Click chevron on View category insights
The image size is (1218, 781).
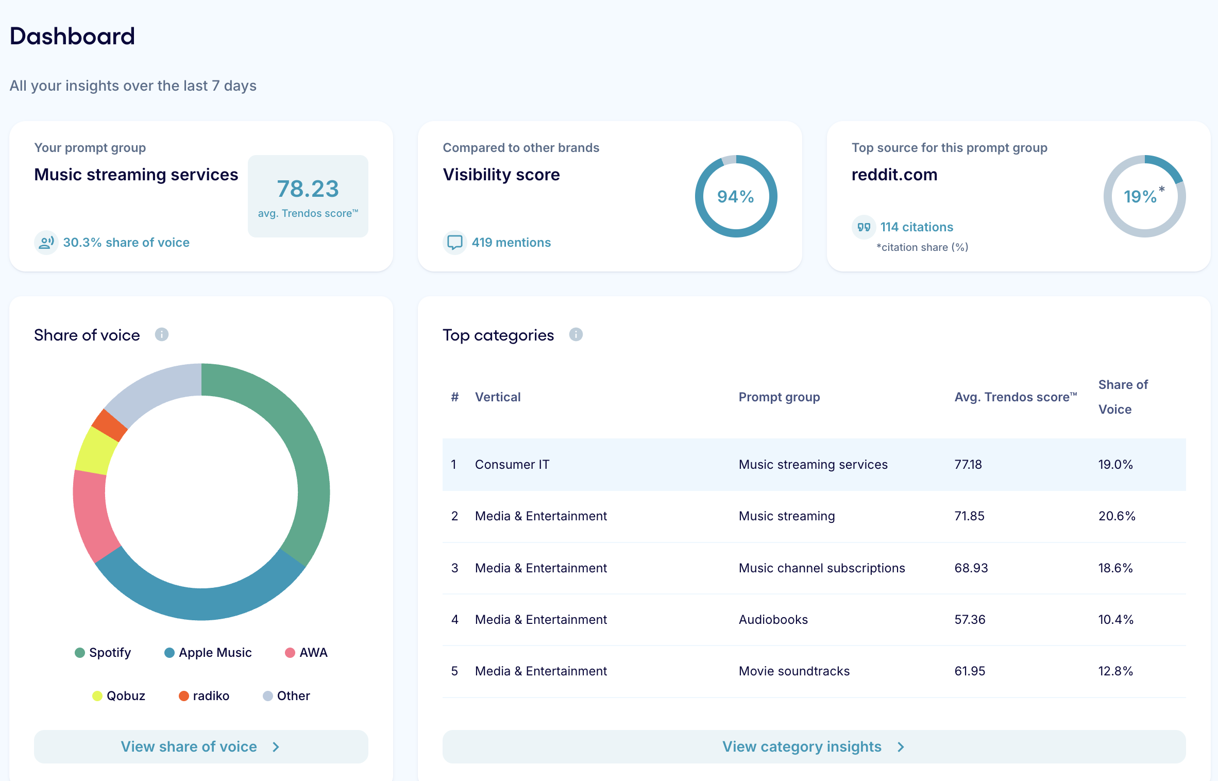901,747
